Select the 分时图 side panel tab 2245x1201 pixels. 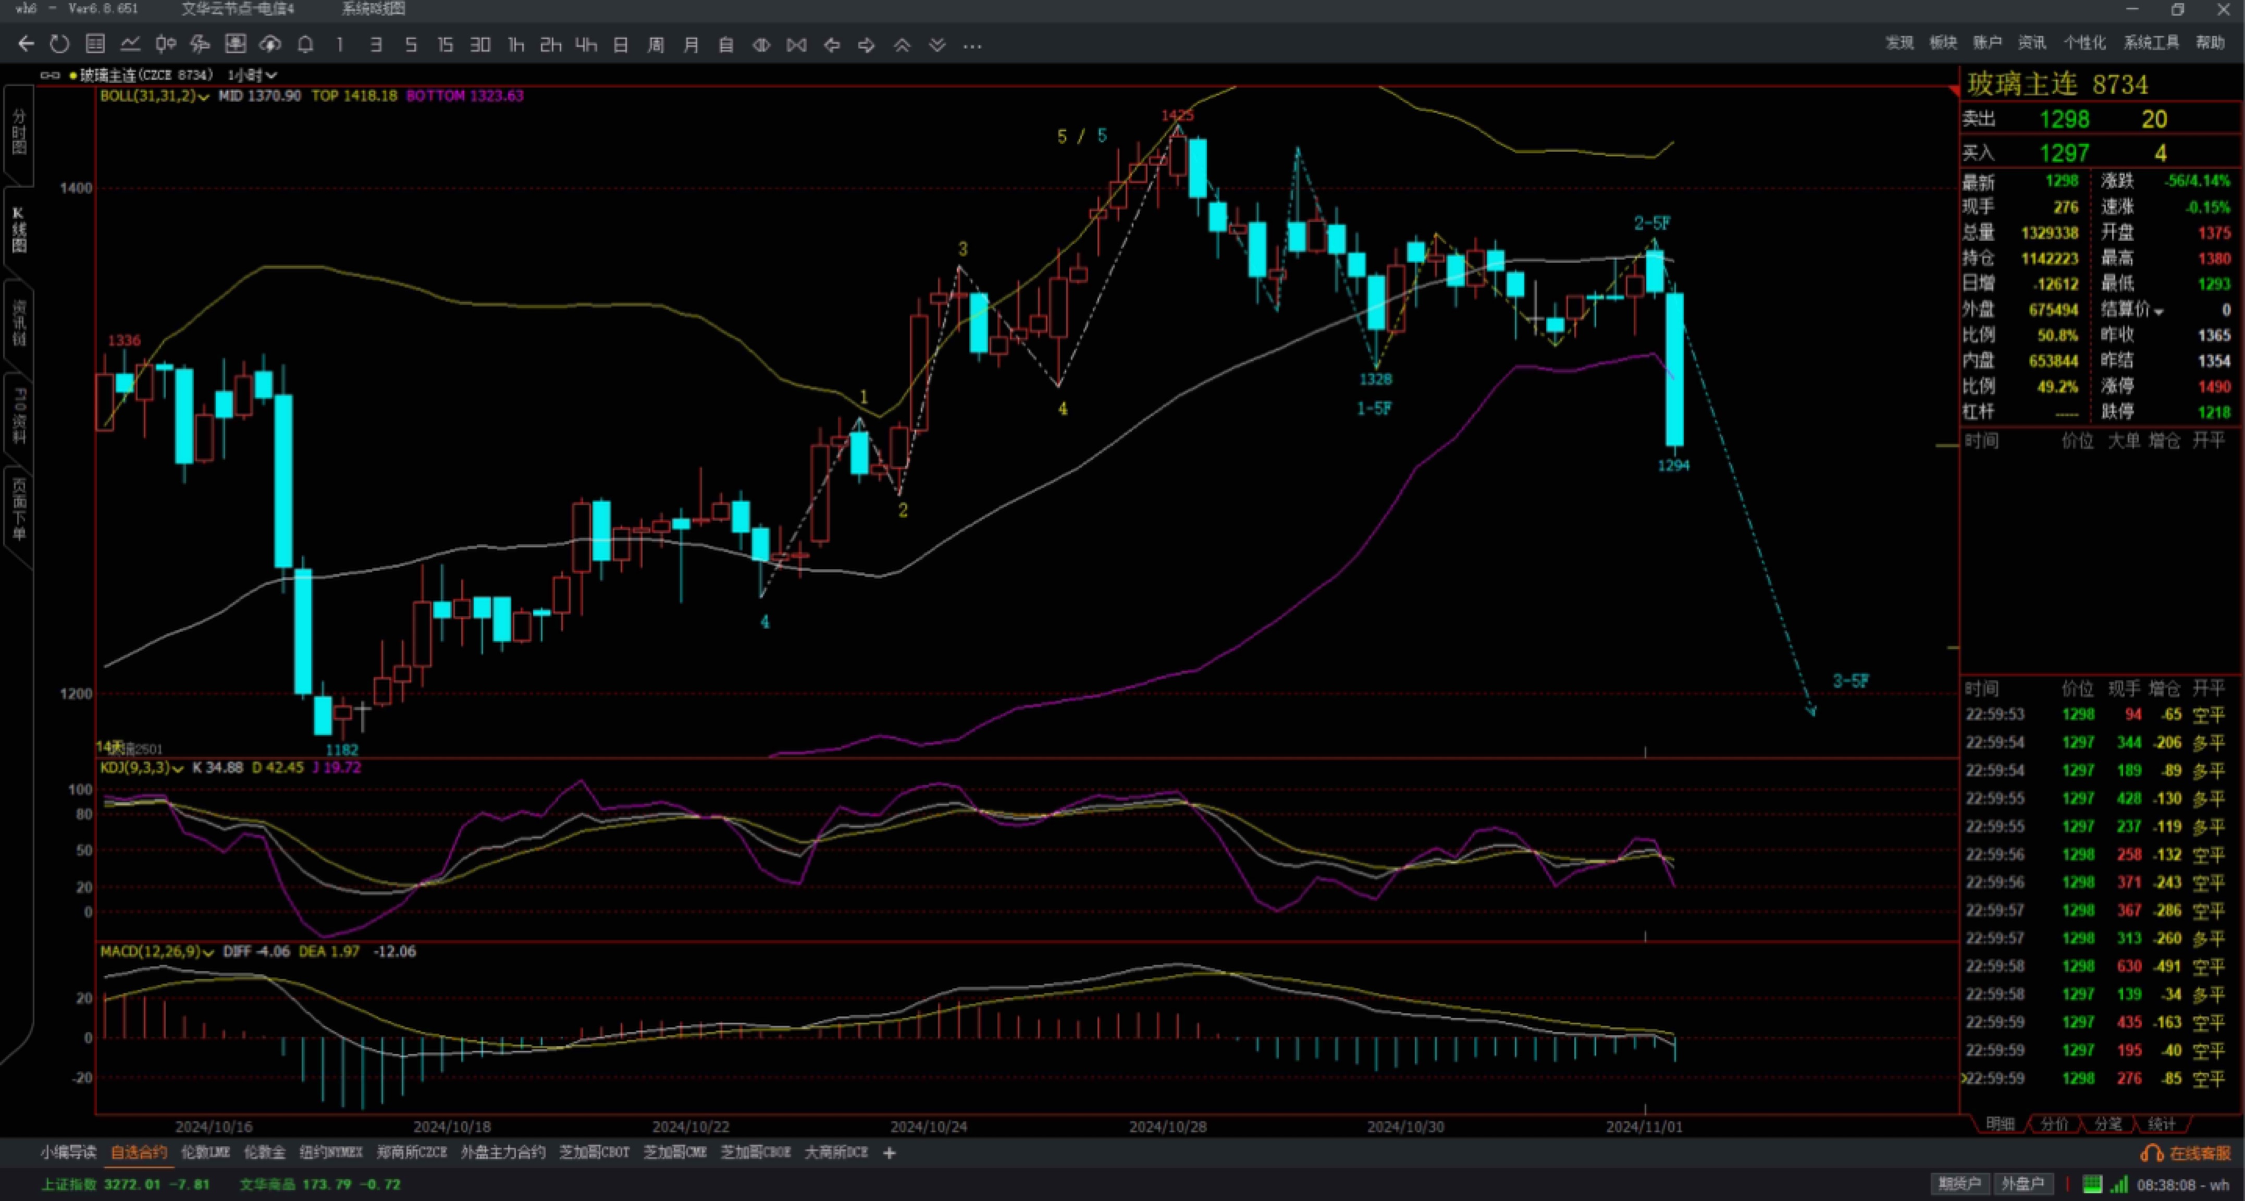coord(19,132)
